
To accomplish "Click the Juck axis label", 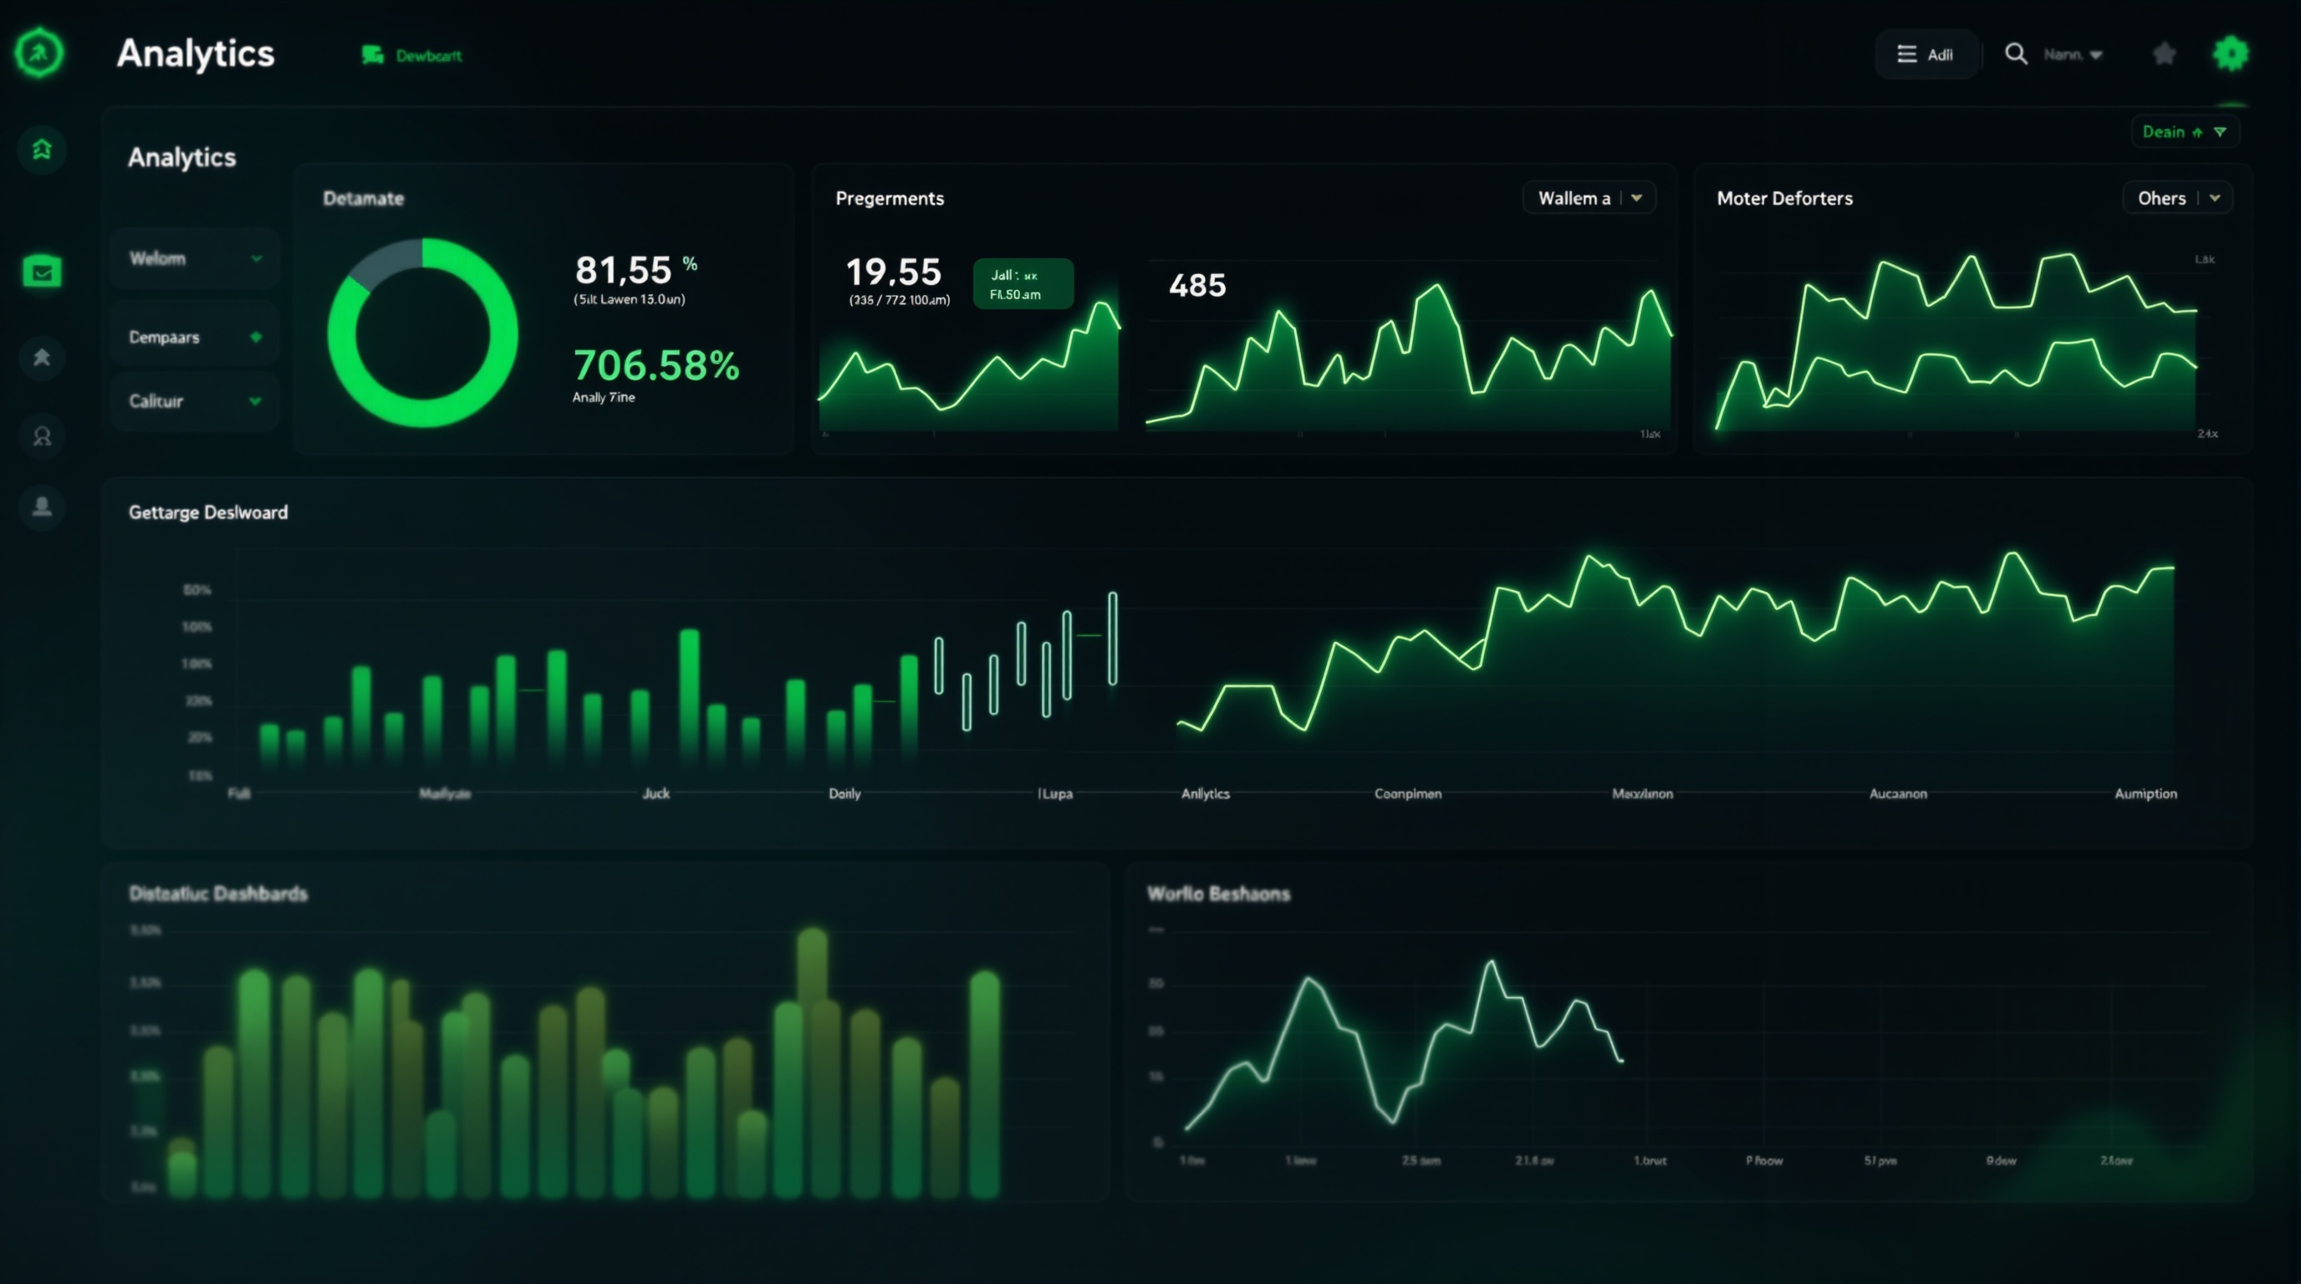I will 656,794.
